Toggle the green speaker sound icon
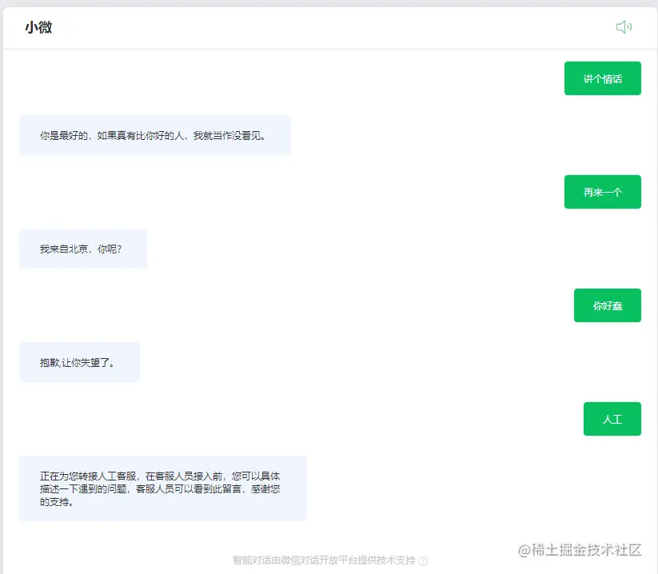The width and height of the screenshot is (658, 574). coord(624,26)
